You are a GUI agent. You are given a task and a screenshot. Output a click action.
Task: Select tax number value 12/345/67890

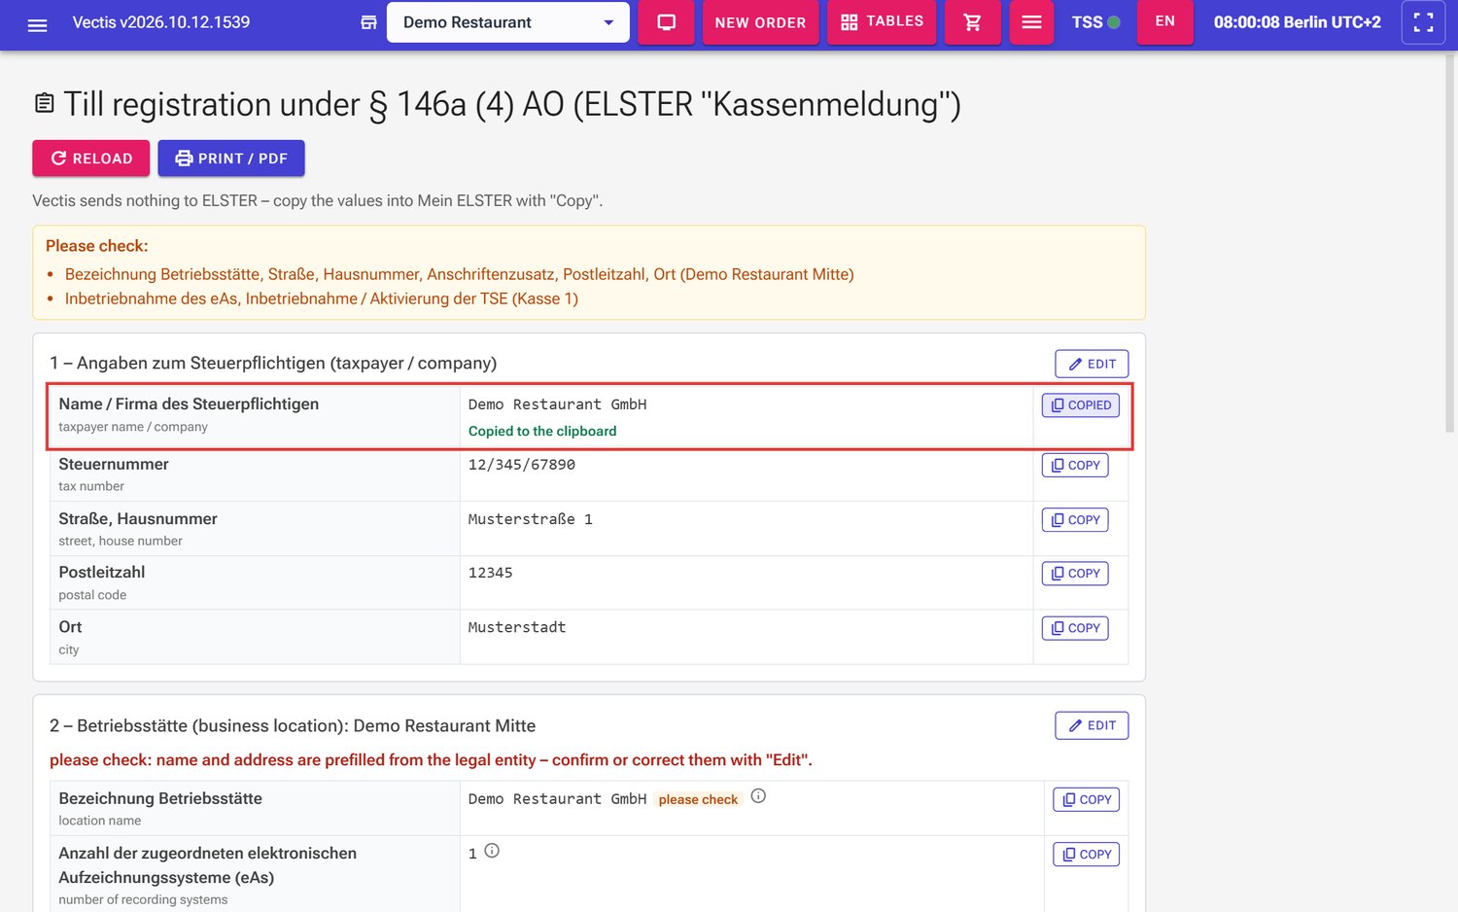click(x=522, y=465)
